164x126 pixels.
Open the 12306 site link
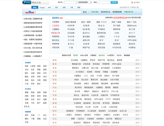click(117, 33)
